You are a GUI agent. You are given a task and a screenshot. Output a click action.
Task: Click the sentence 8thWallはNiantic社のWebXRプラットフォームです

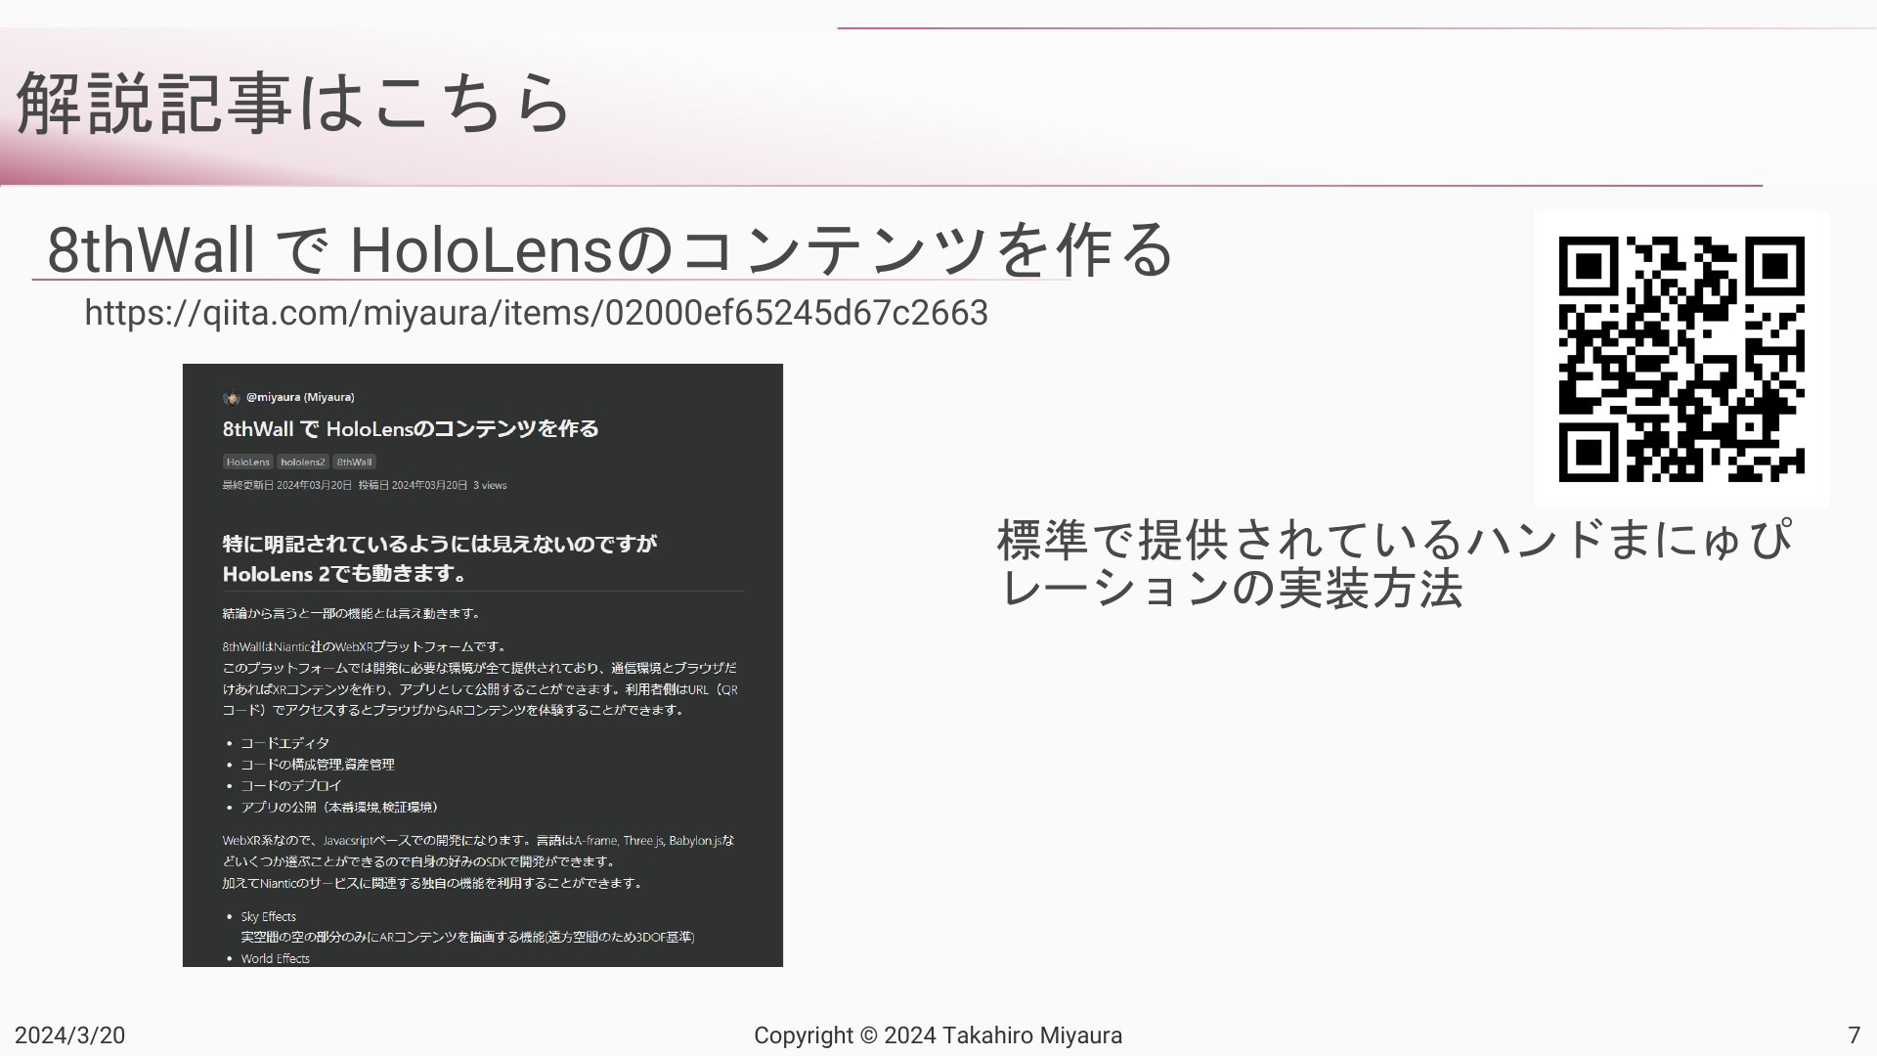click(365, 646)
